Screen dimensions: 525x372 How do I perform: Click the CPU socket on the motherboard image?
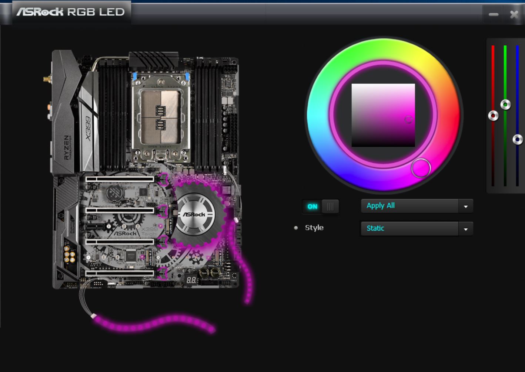pyautogui.click(x=161, y=118)
